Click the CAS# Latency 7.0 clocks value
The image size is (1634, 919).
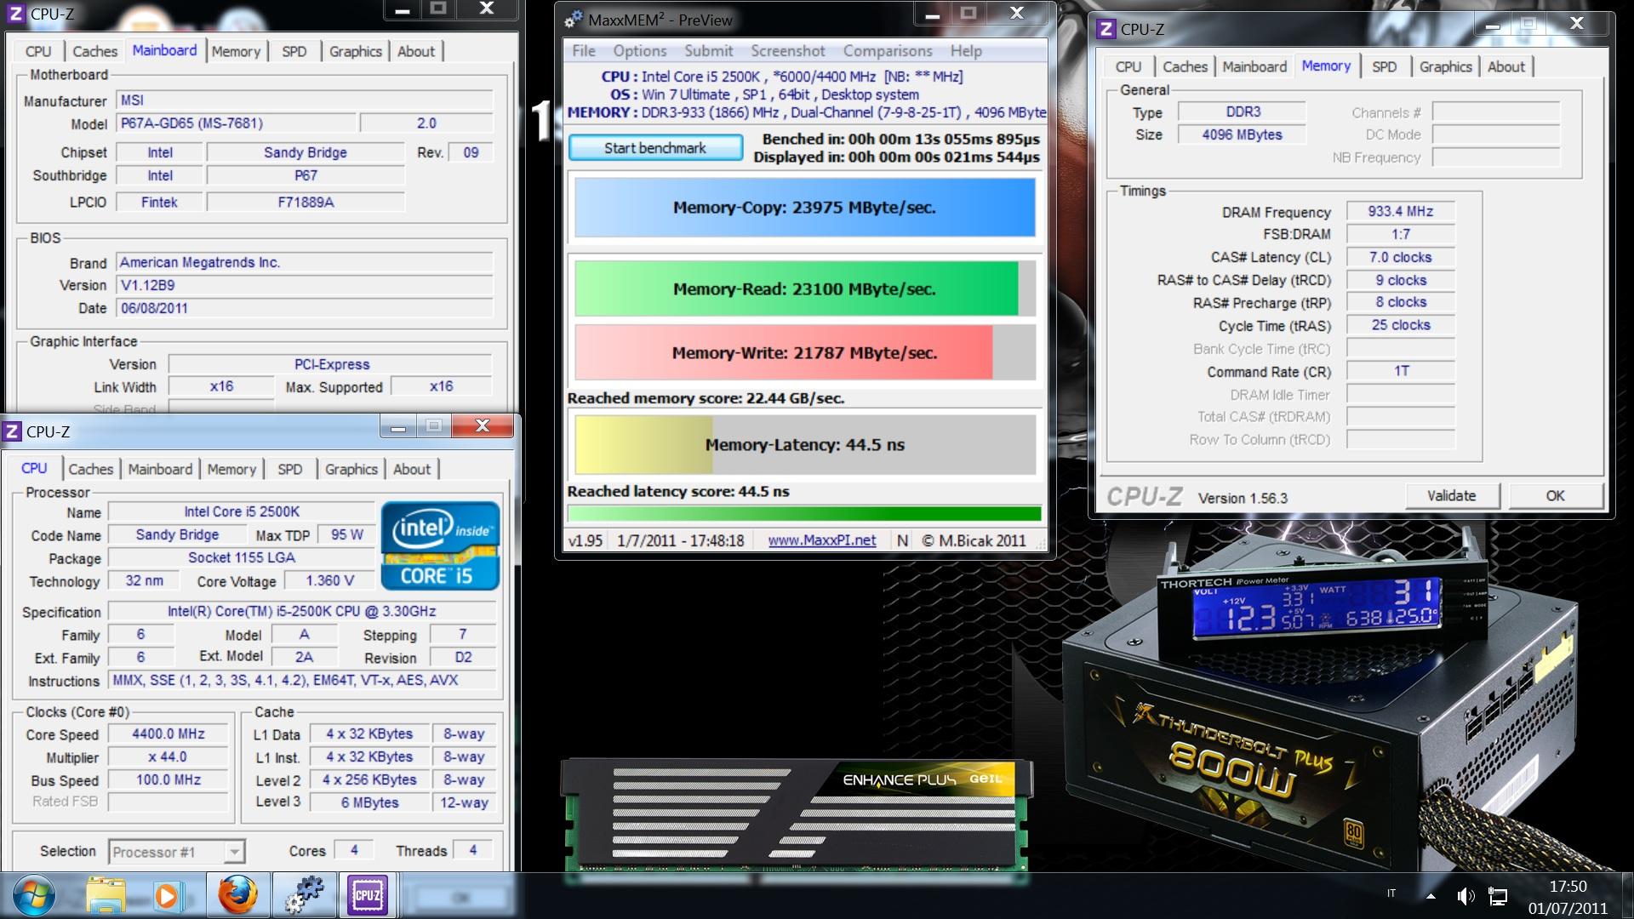[x=1400, y=258]
